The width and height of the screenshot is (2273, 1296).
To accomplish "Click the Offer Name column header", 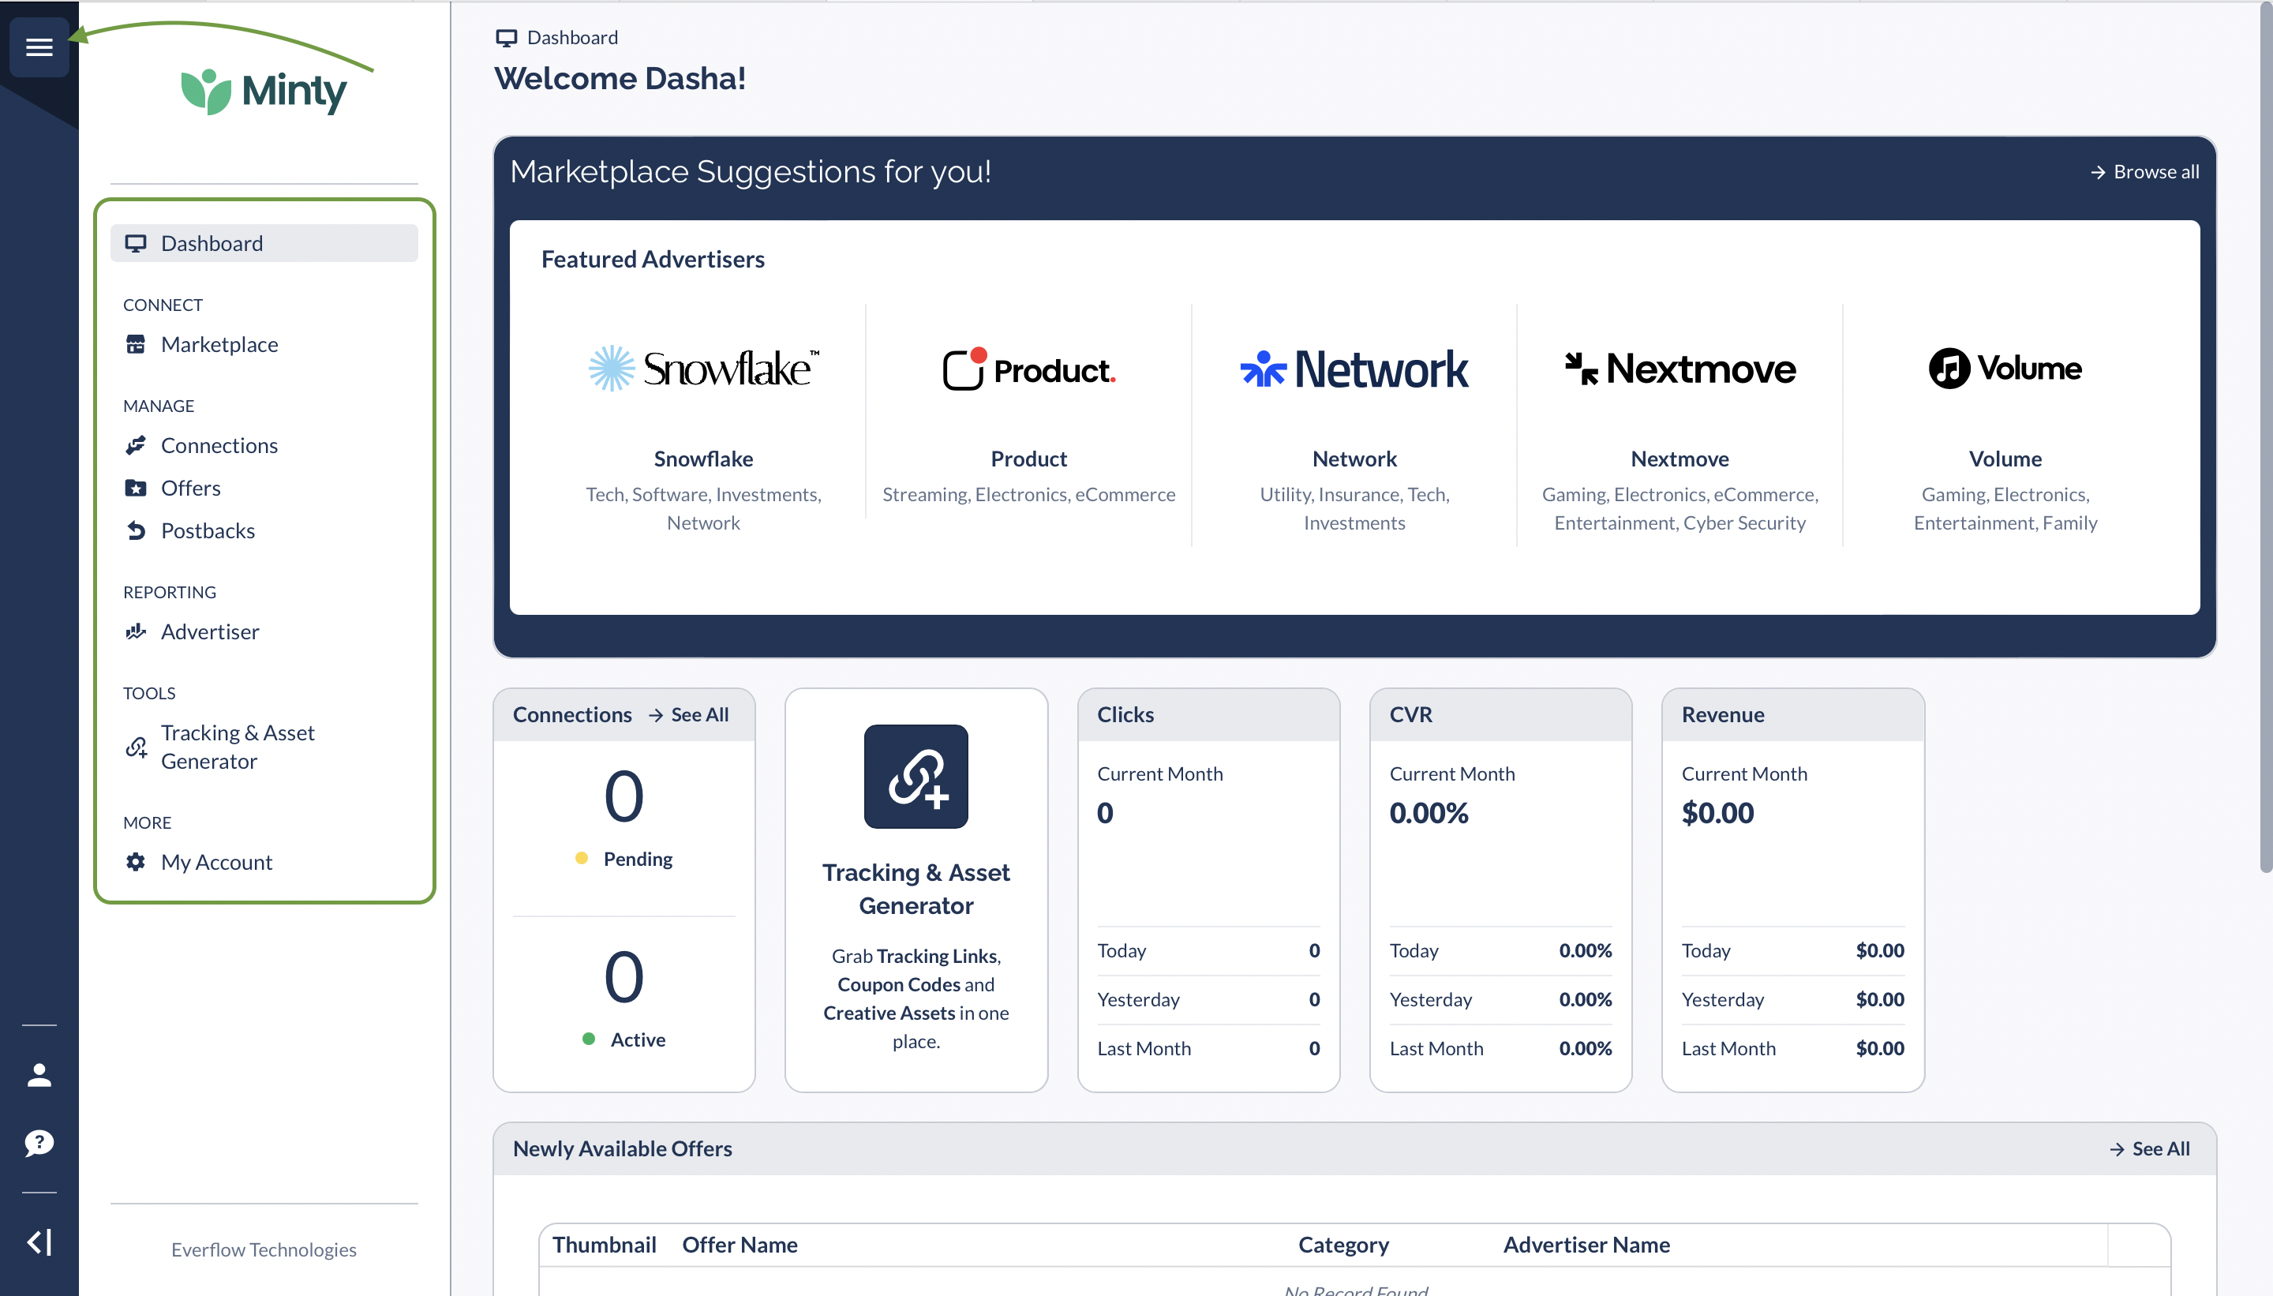I will click(x=740, y=1245).
